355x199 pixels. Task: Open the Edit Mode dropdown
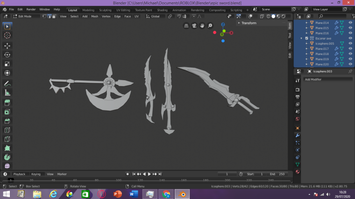click(25, 16)
